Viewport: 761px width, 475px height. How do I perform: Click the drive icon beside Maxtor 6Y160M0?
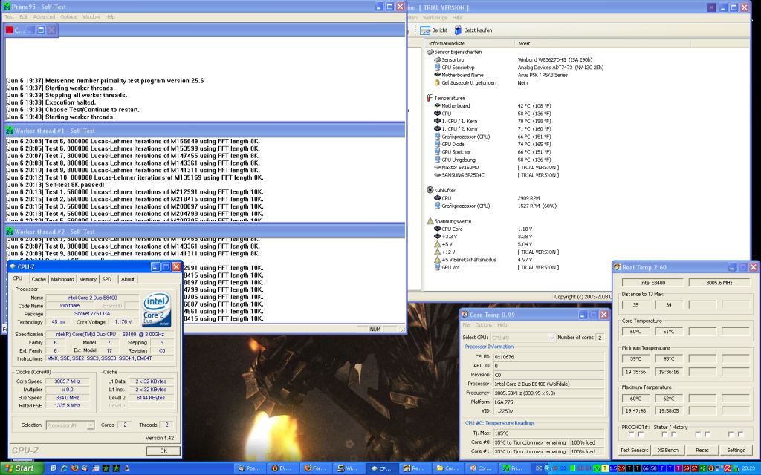437,167
